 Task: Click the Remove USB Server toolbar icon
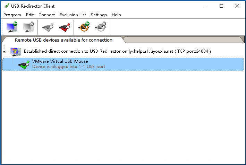click(28, 27)
